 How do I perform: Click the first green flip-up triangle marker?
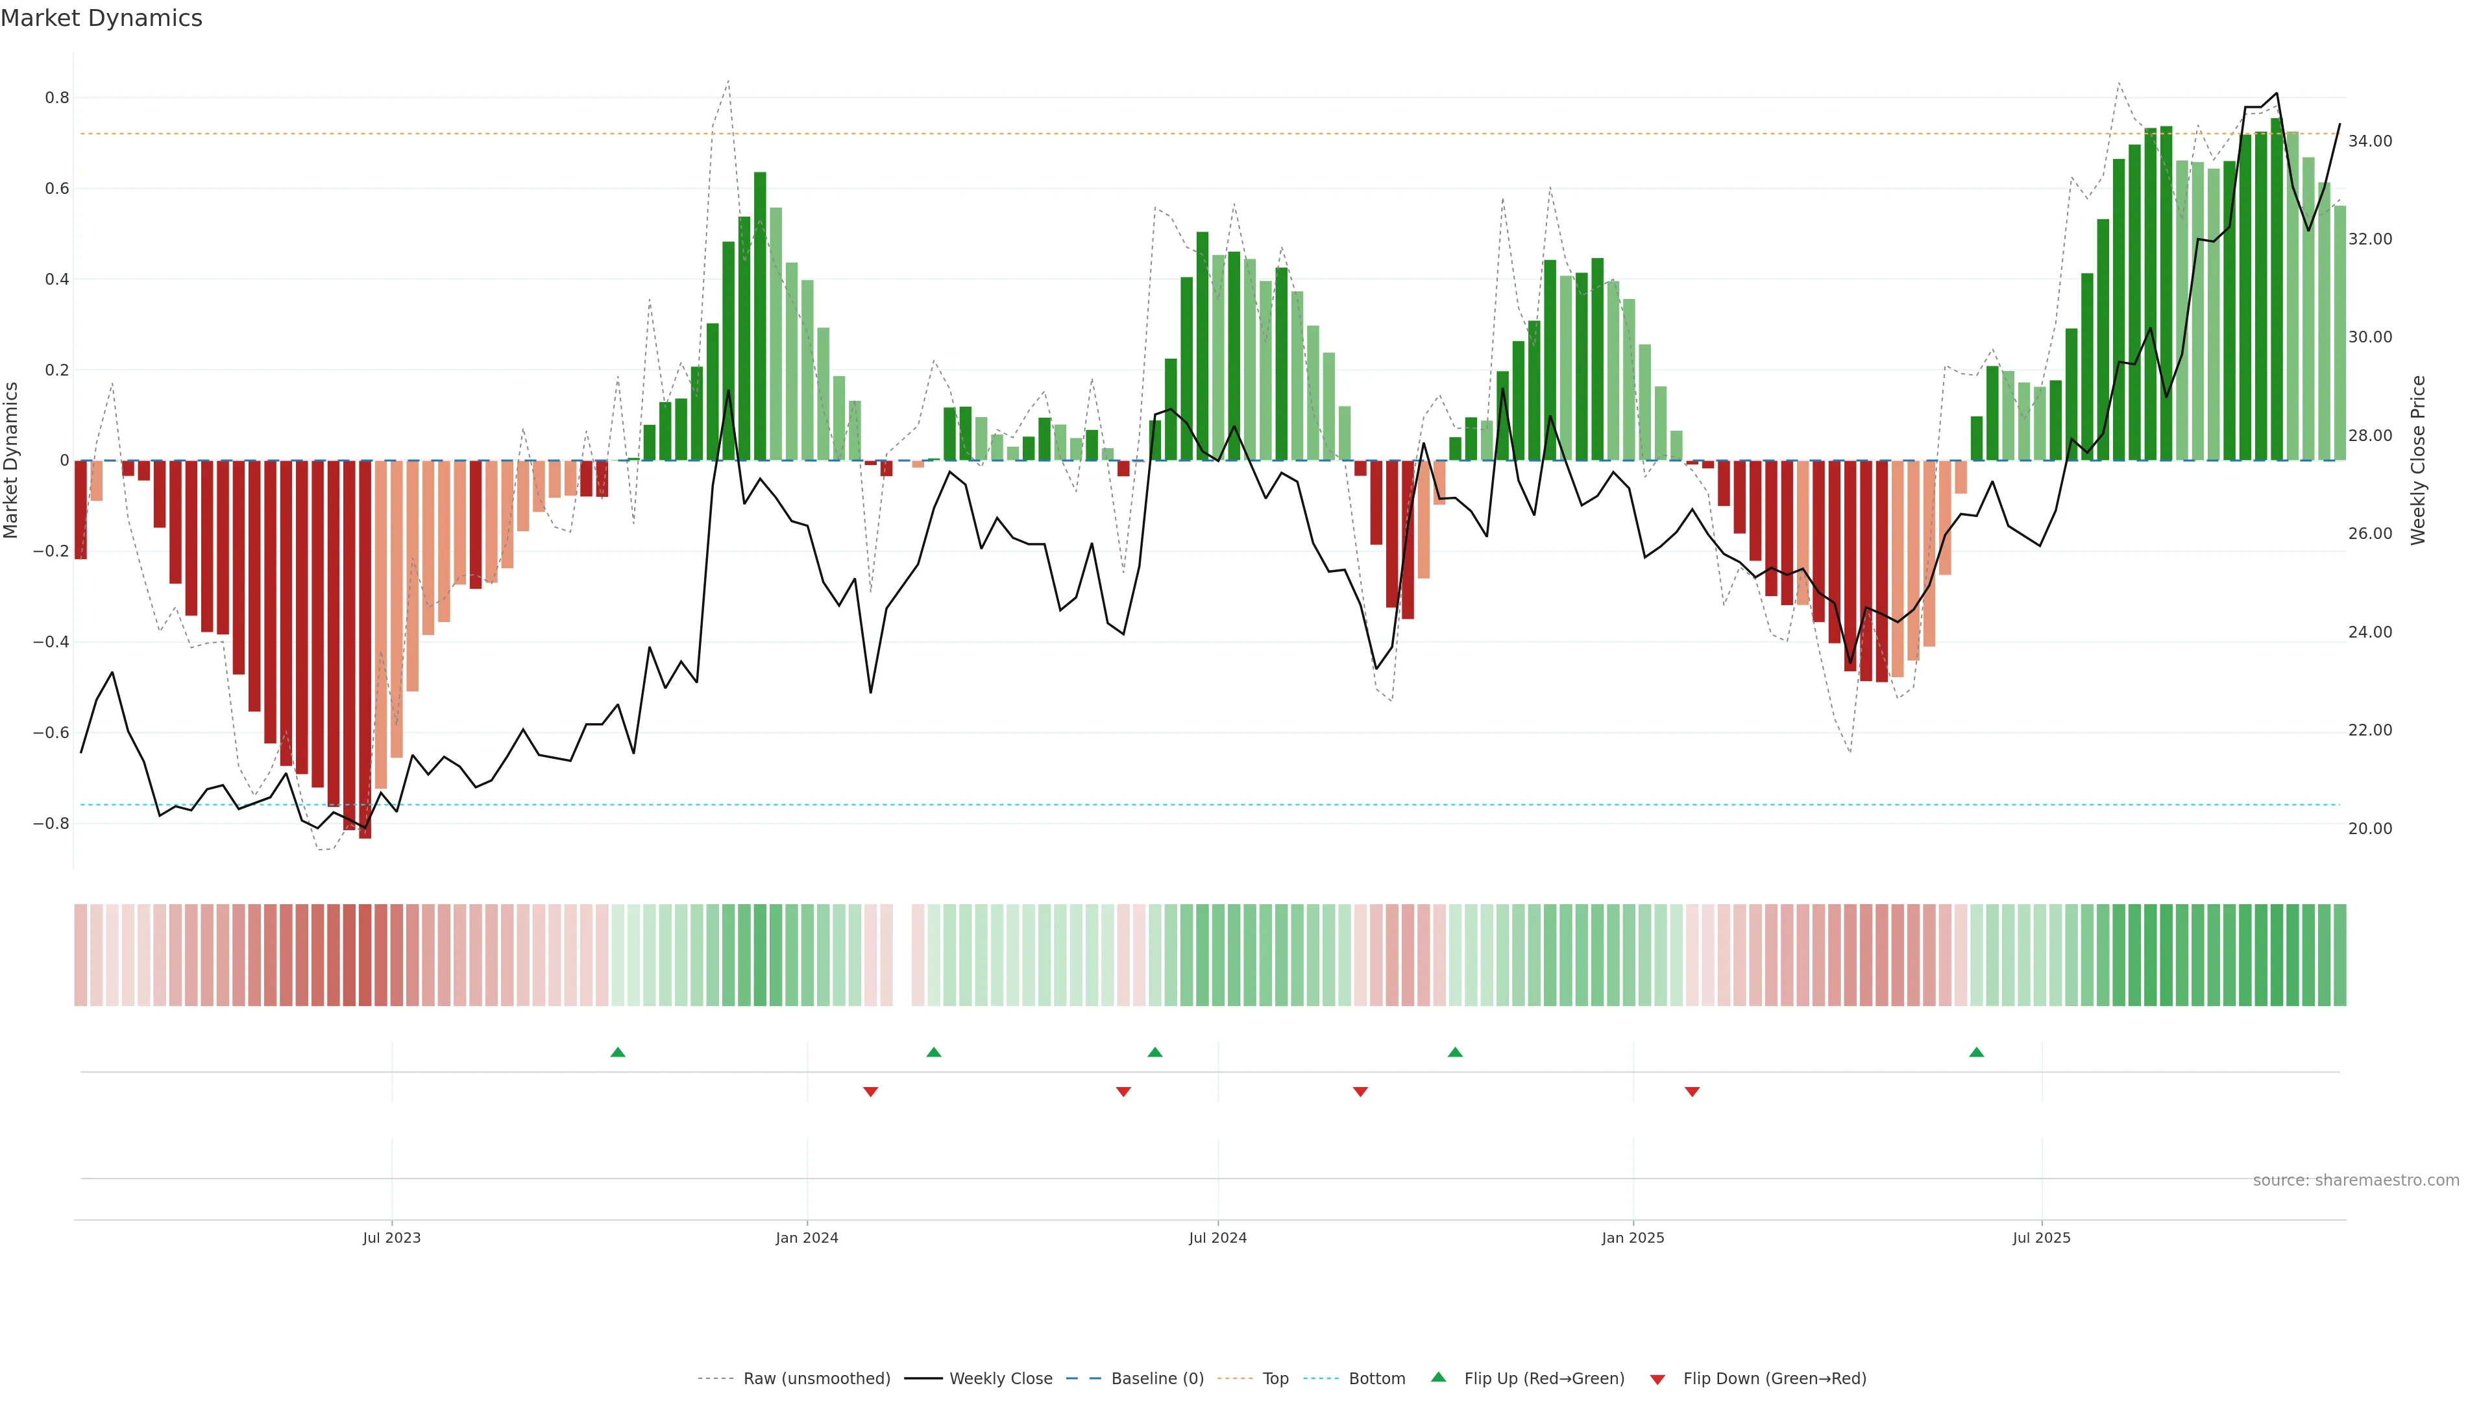618,1052
